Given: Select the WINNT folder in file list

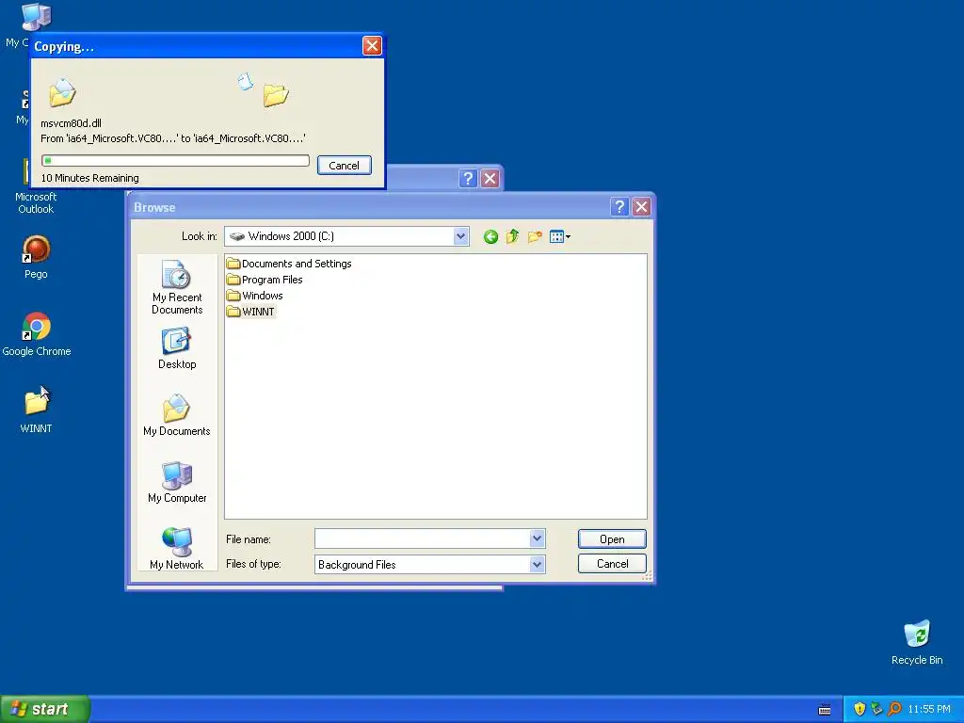Looking at the screenshot, I should point(250,312).
